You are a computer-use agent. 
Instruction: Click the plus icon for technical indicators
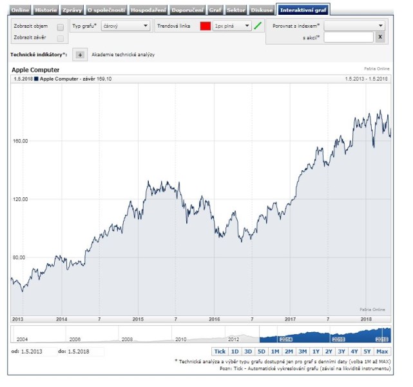click(80, 55)
